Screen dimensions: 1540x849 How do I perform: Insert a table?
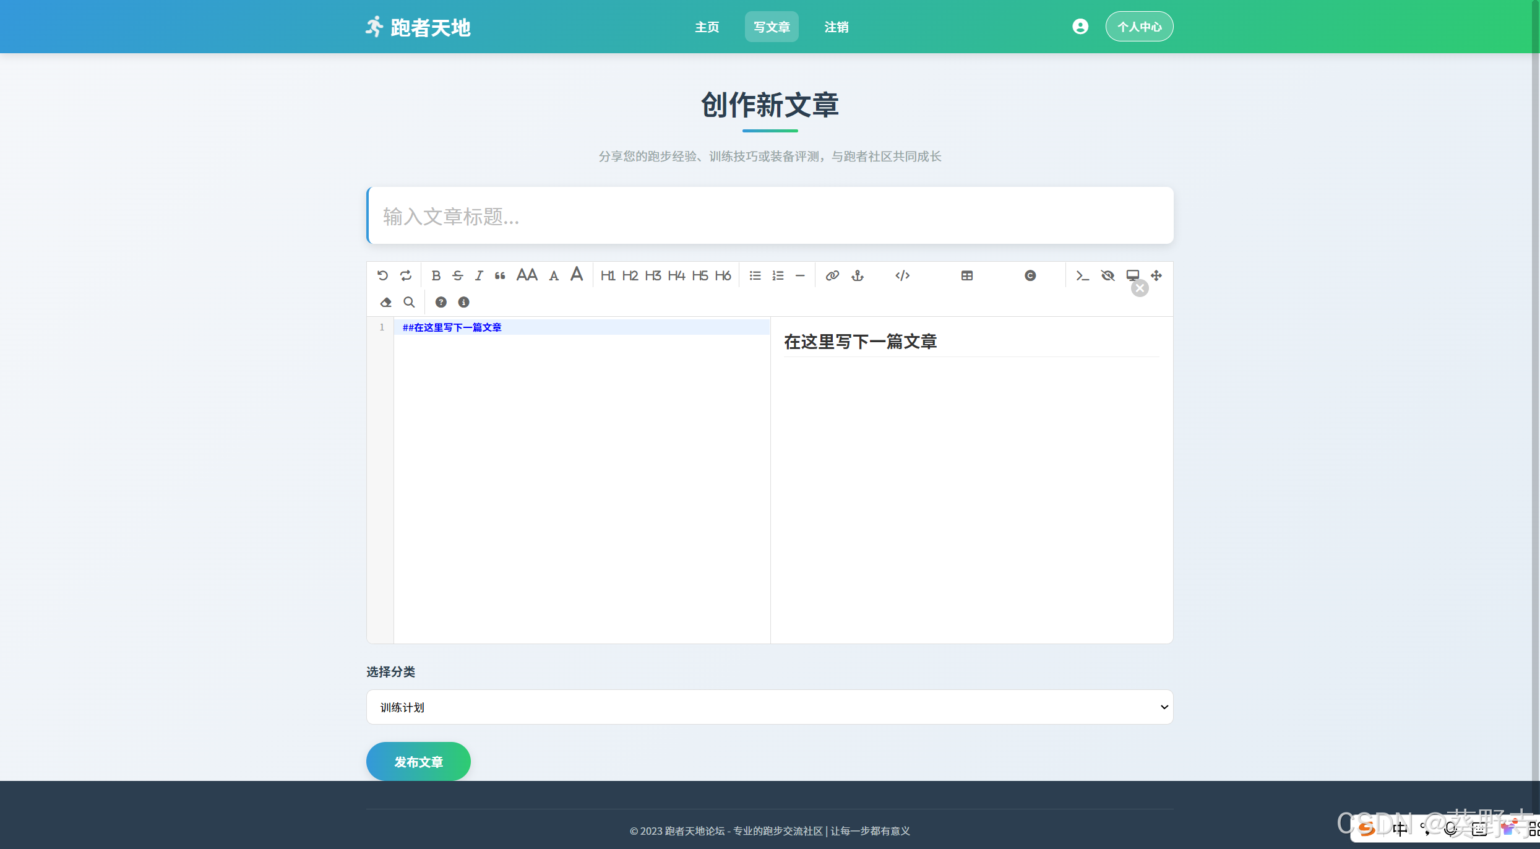click(x=967, y=275)
